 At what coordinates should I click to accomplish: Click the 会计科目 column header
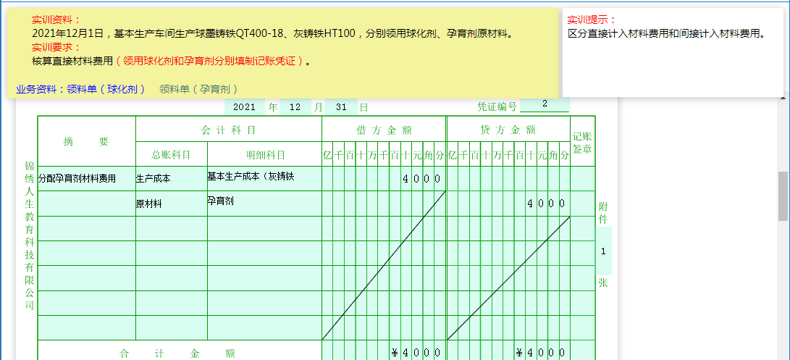pos(229,130)
